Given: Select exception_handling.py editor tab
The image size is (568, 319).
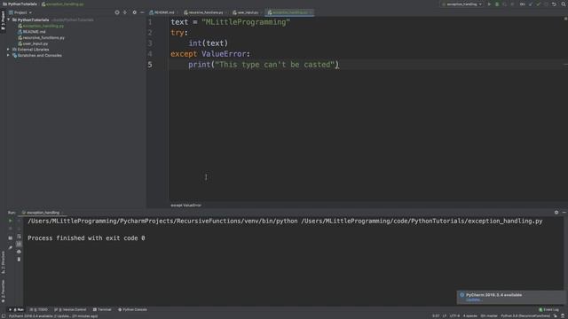Looking at the screenshot, I should 290,12.
